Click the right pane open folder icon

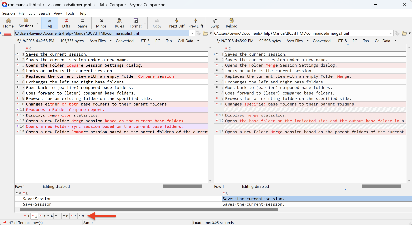(x=404, y=33)
